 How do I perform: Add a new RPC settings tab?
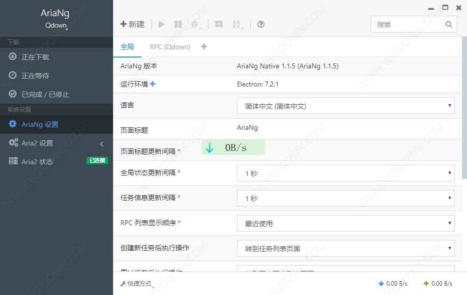(x=204, y=47)
